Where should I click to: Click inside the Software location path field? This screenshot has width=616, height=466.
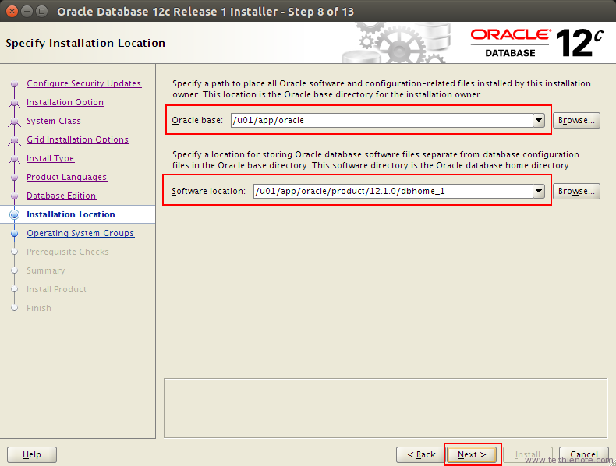393,191
